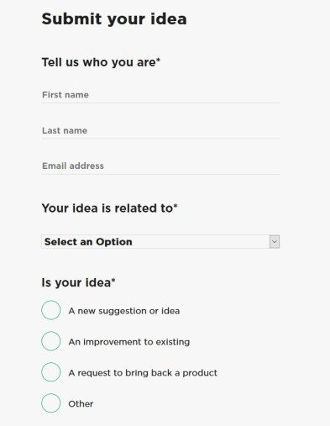The width and height of the screenshot is (330, 426).
Task: Pick the 'A request to bring back a product' radio circle
Action: click(x=51, y=372)
